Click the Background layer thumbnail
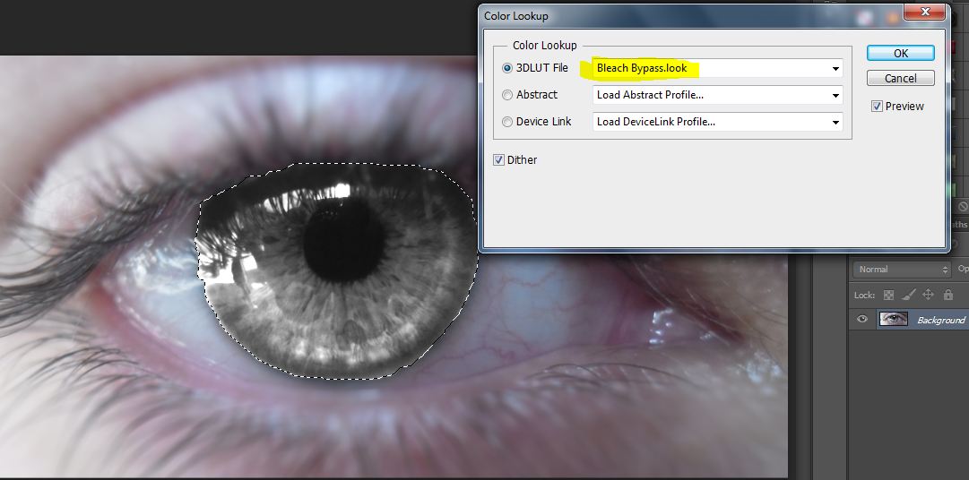 tap(893, 320)
